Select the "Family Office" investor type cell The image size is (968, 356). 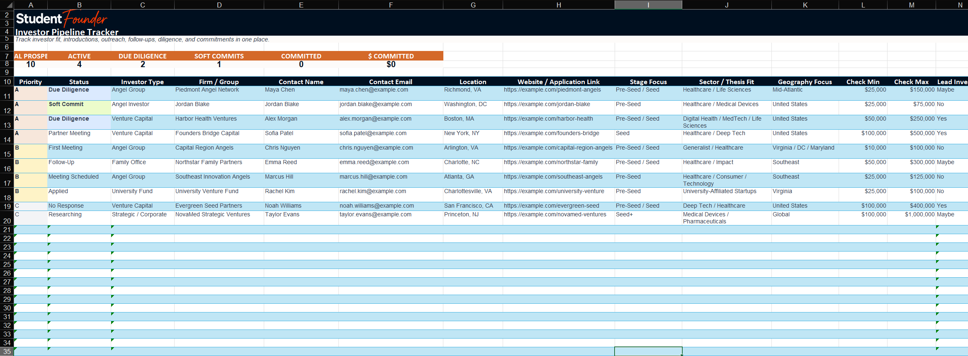[x=143, y=166]
